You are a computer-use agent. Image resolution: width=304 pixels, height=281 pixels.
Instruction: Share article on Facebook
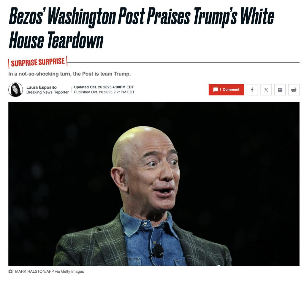pyautogui.click(x=252, y=90)
